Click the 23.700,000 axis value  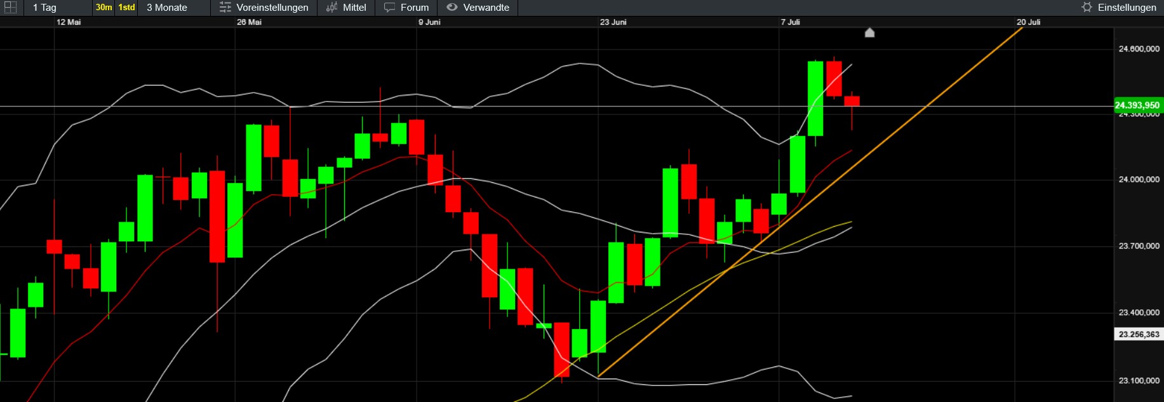[1139, 246]
